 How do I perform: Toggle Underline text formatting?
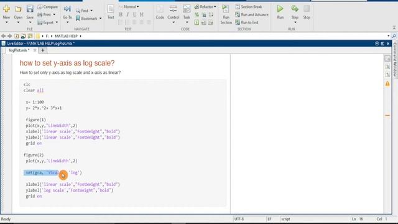[134, 14]
